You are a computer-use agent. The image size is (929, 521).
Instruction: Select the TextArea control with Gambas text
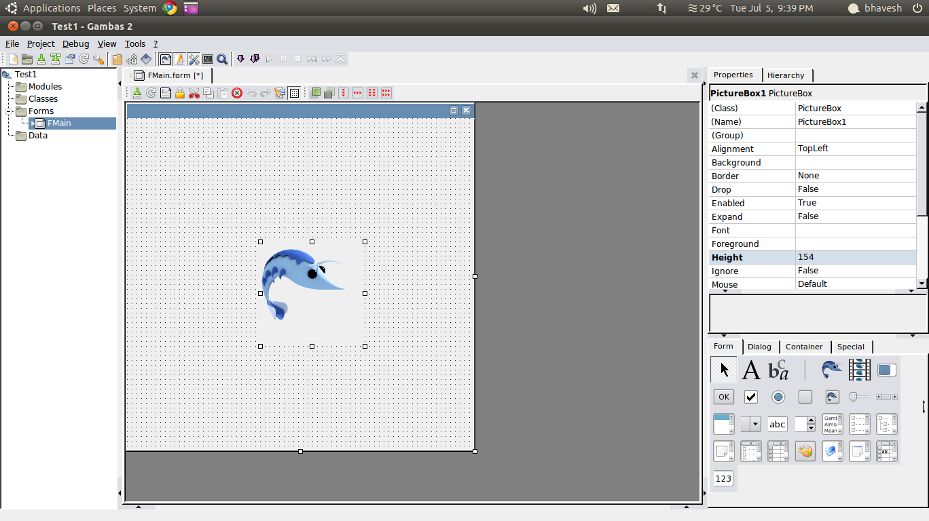(832, 424)
